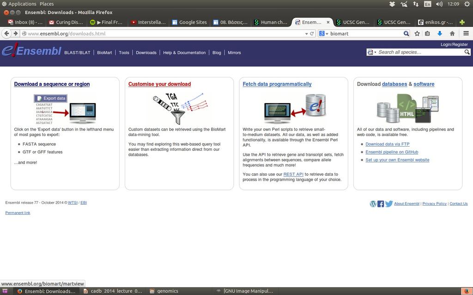The width and height of the screenshot is (473, 295).
Task: Switch to the Final Fr... Spotify tab
Action: tap(107, 22)
